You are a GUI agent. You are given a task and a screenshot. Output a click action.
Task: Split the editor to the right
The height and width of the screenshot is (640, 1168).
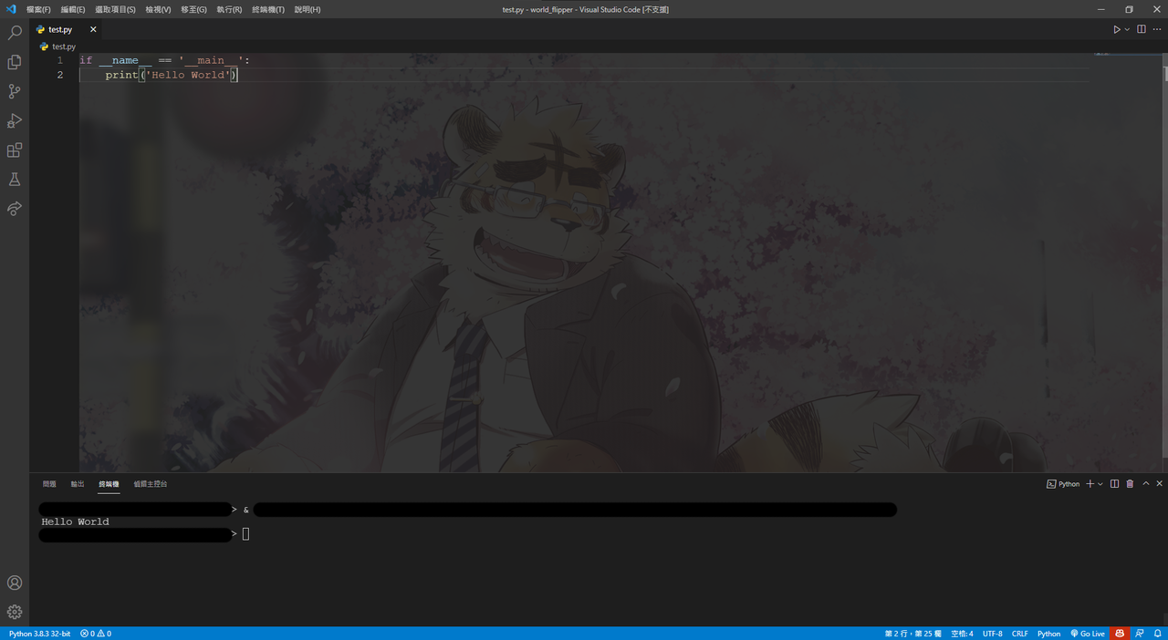[1142, 29]
